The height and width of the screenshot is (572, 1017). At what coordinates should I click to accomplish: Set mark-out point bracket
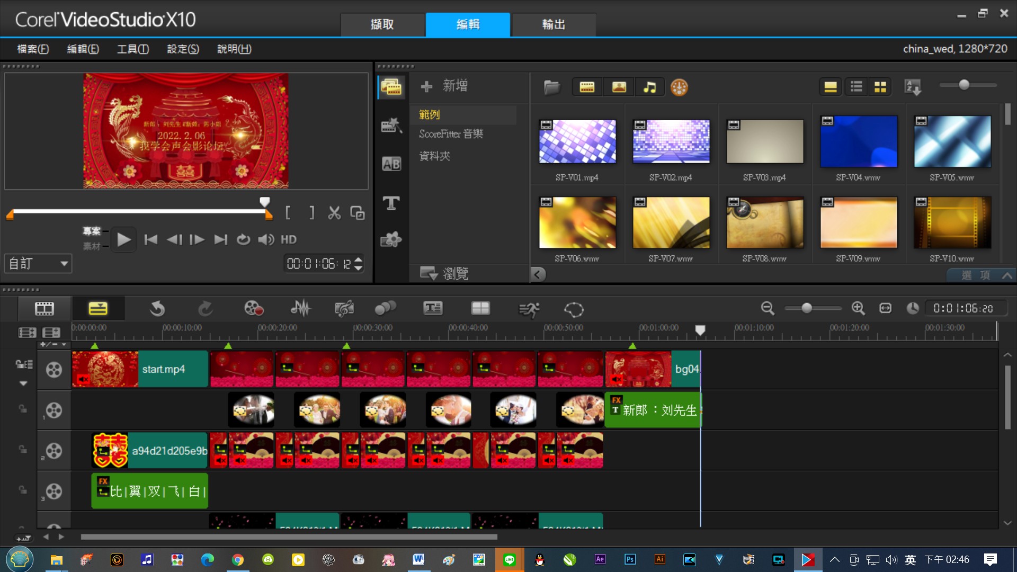click(311, 213)
